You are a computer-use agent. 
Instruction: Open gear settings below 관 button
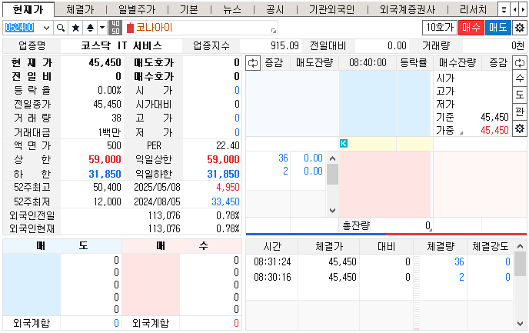coord(520,128)
